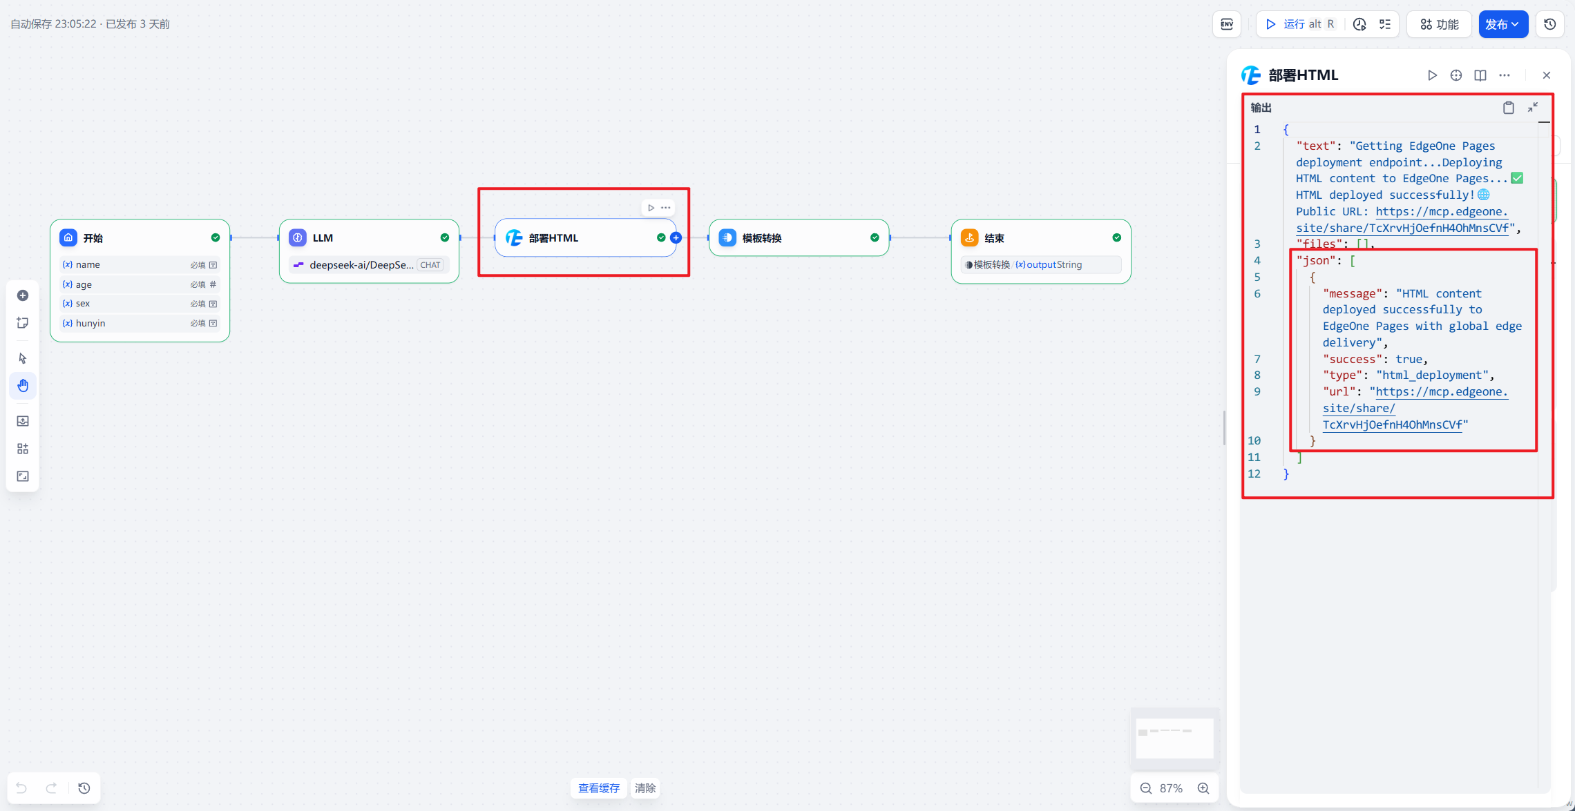The height and width of the screenshot is (811, 1575).
Task: Open the checklist icon in top toolbar
Action: click(1385, 24)
